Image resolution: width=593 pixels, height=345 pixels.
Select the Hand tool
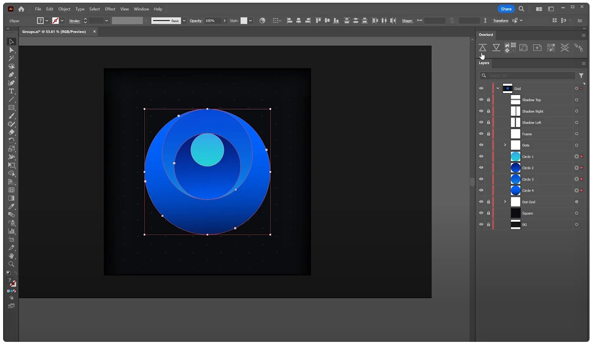coord(11,256)
